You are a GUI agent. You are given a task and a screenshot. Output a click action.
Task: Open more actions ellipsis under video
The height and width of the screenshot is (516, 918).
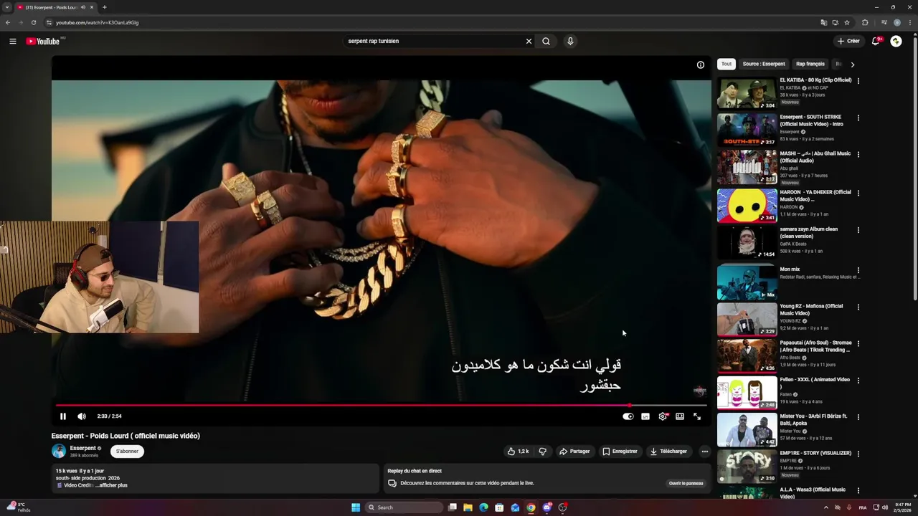(705, 451)
